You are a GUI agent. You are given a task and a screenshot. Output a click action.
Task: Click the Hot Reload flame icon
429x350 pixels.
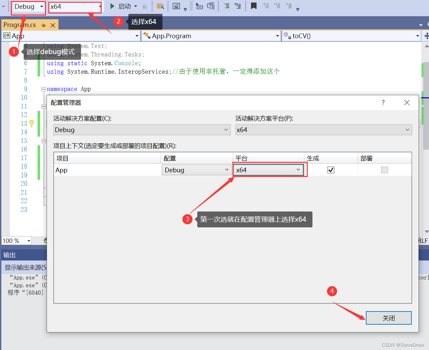[145, 6]
